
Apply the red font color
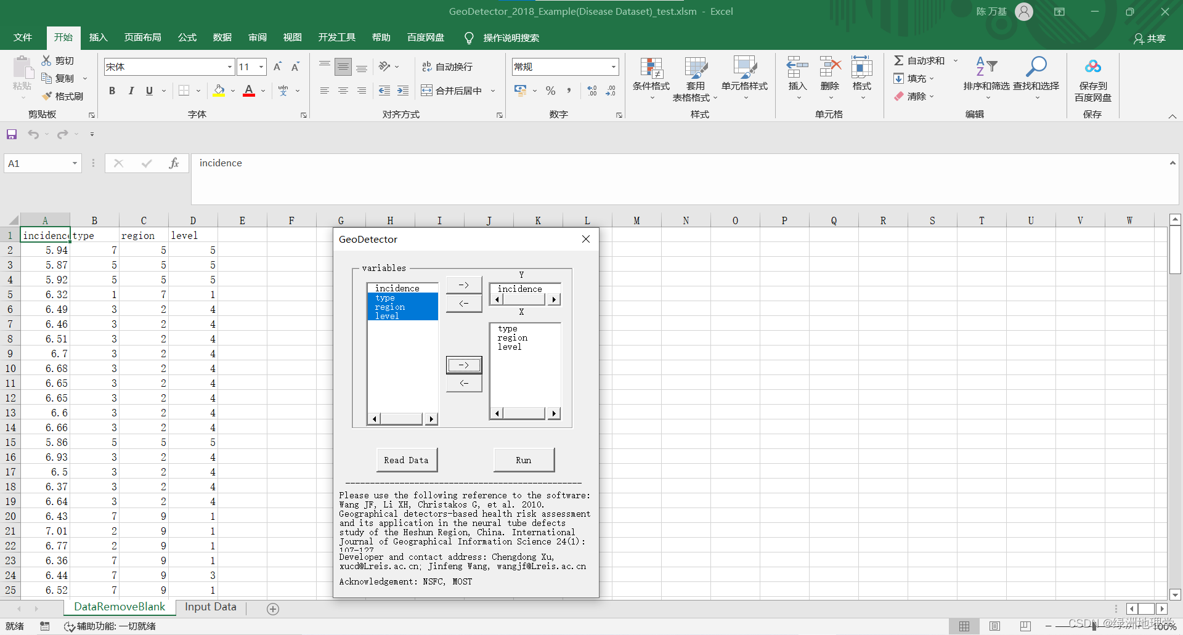(249, 91)
